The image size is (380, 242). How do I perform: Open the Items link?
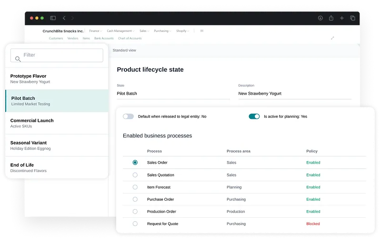tap(86, 38)
